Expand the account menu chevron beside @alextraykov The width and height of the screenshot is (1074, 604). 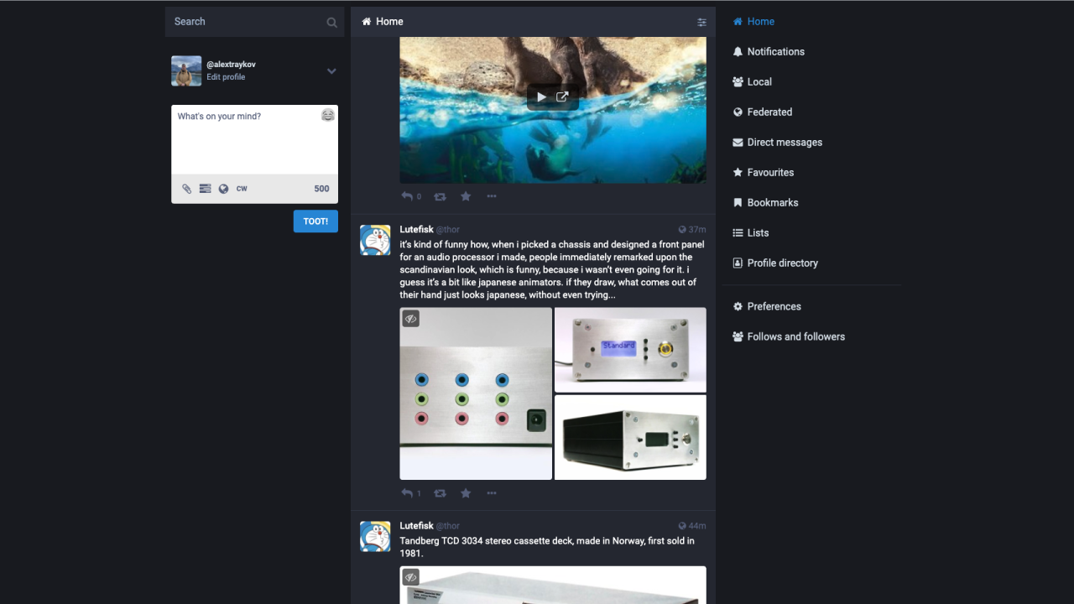click(331, 71)
